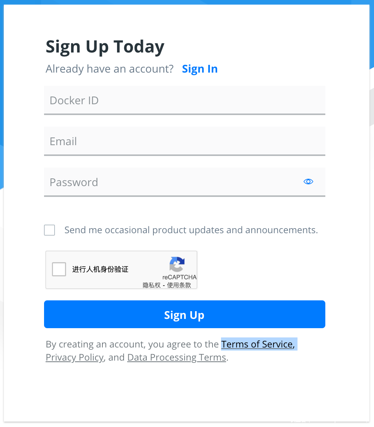The image size is (374, 427).
Task: Enable occasional product updates checkbox
Action: (49, 230)
